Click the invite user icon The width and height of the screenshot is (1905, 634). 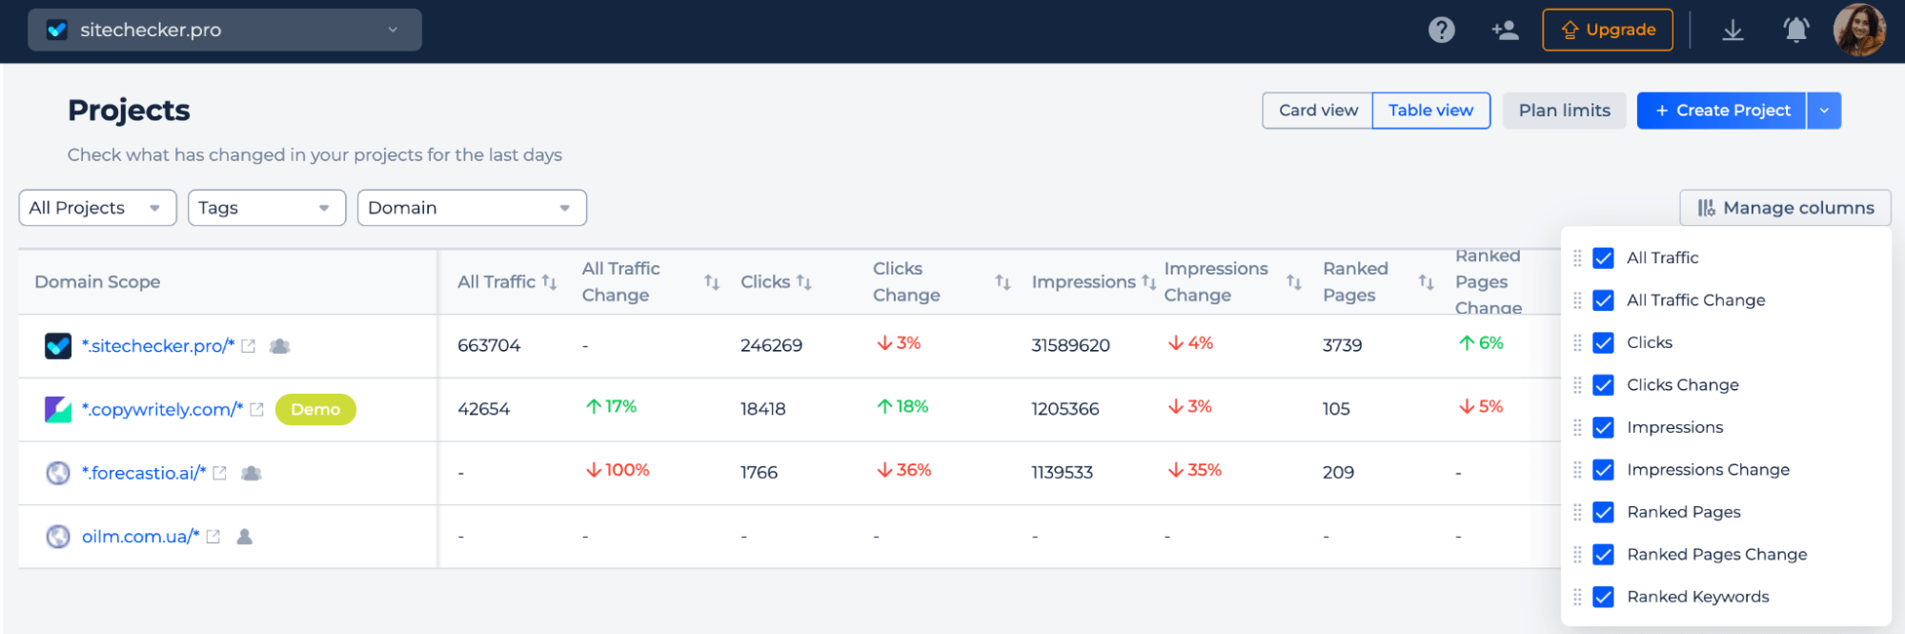point(1505,31)
